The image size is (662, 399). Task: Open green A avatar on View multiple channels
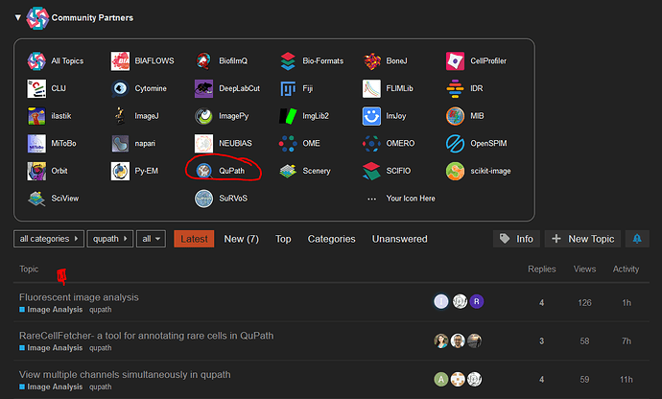pos(441,379)
